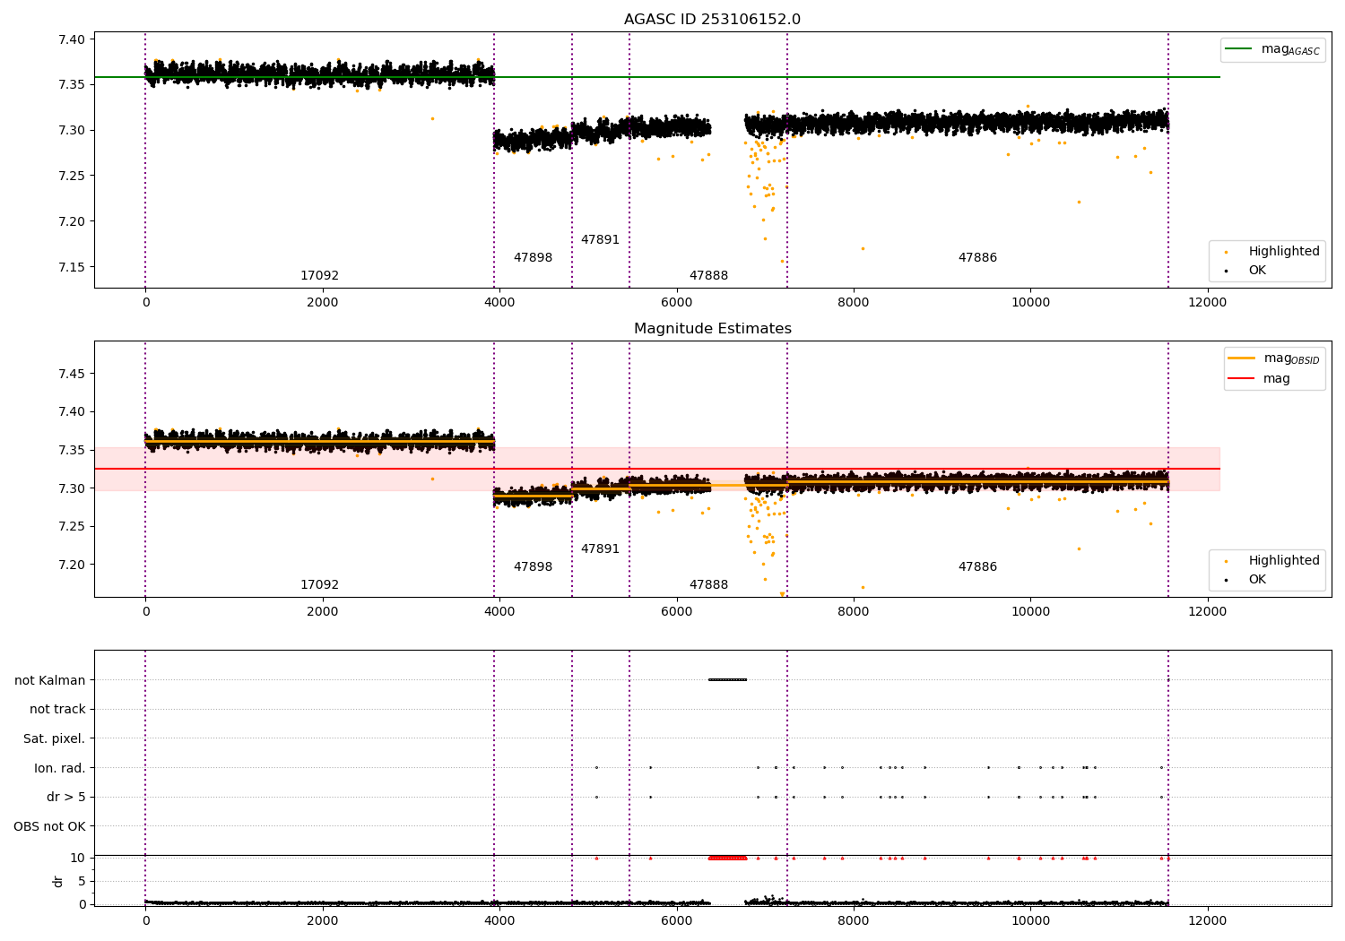
Task: Click the 5 tick on the dr axis
Action: click(x=82, y=881)
